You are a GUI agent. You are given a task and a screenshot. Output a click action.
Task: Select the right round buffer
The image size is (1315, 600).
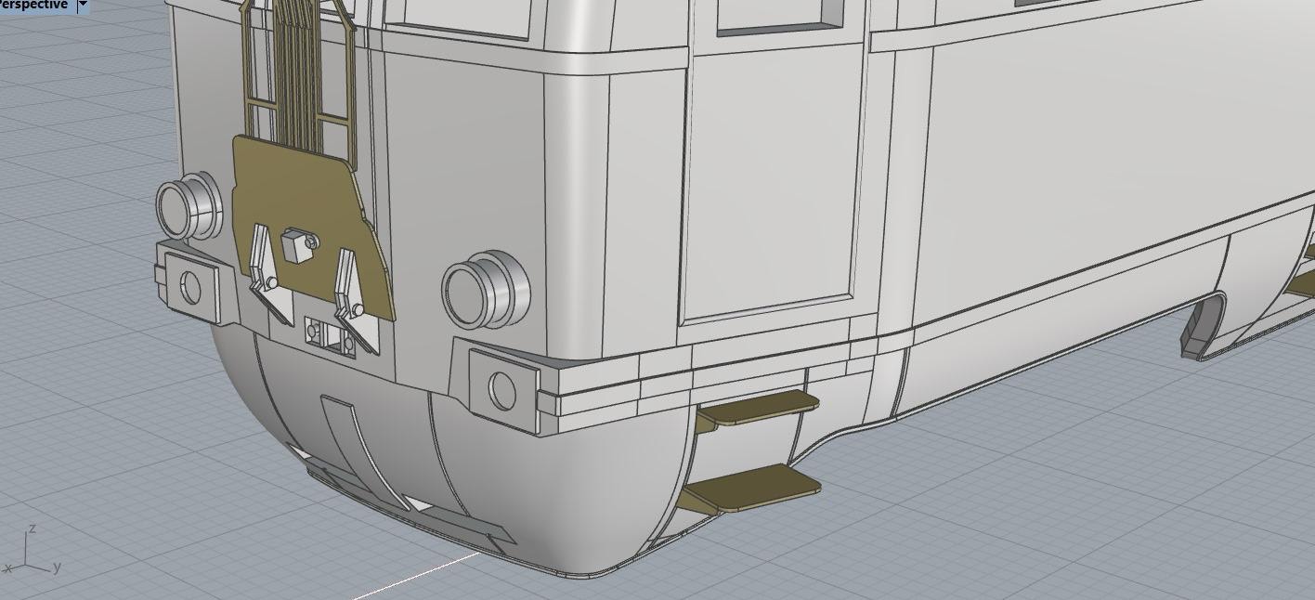487,287
